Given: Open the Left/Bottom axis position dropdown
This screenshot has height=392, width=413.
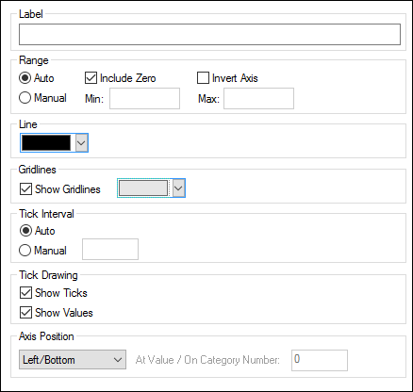Looking at the screenshot, I should pos(73,360).
